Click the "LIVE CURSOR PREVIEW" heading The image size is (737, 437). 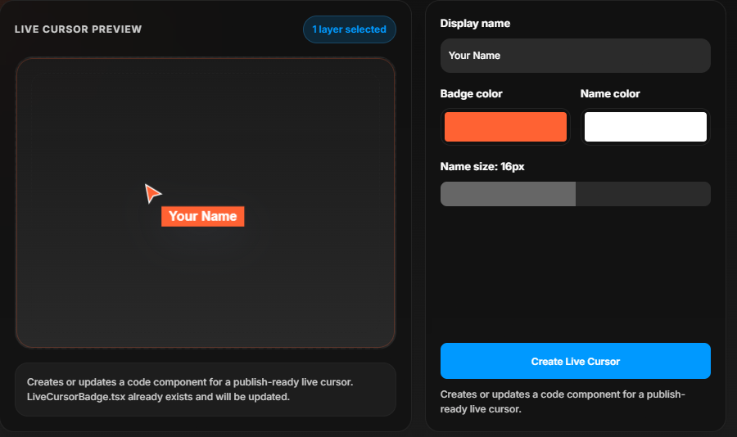pos(78,29)
